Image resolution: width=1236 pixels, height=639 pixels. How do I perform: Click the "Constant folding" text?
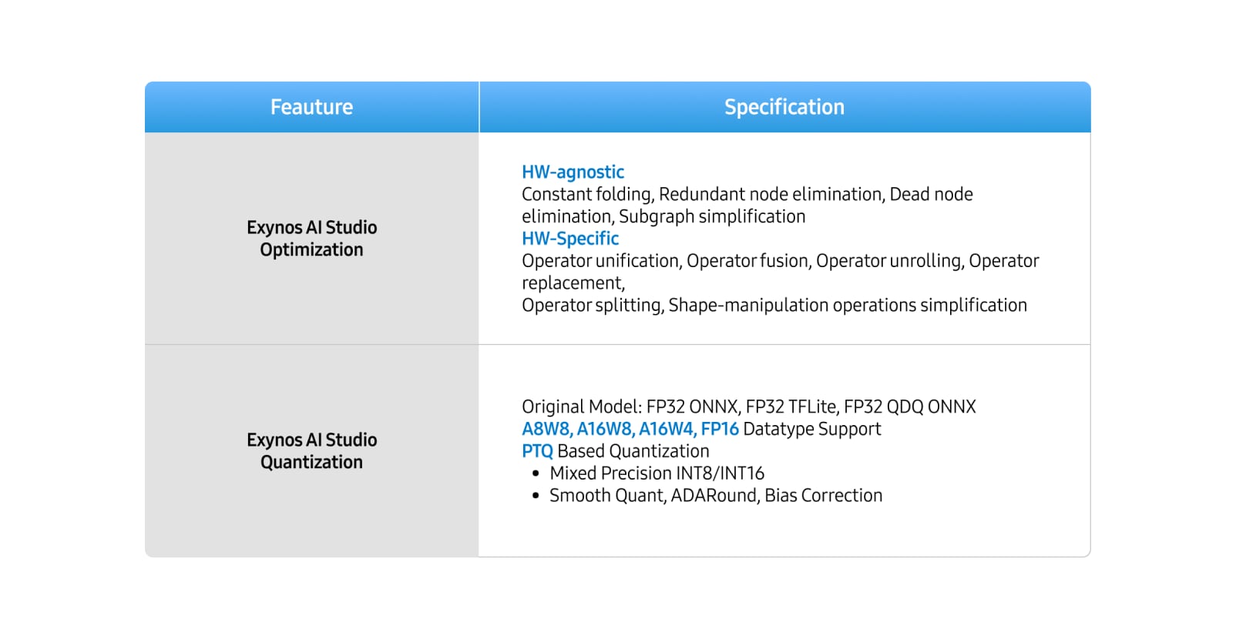[586, 194]
